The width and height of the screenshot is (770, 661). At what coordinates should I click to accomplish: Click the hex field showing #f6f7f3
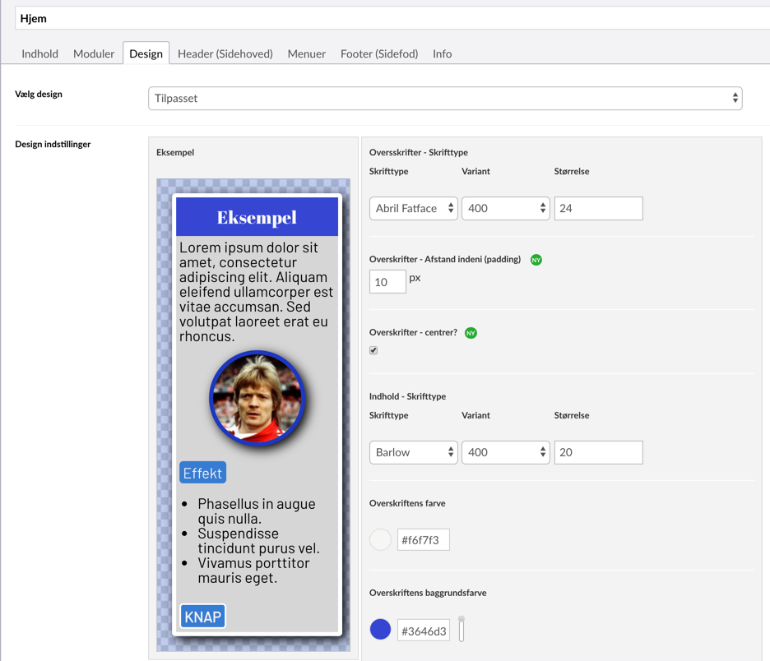424,540
